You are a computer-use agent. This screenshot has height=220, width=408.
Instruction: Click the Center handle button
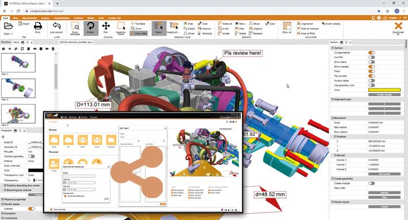point(384,95)
